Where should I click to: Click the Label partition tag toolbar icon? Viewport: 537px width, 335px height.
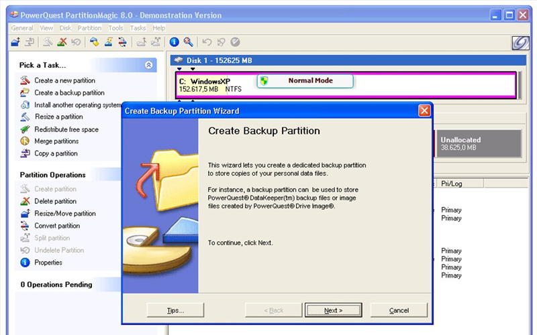pyautogui.click(x=94, y=42)
